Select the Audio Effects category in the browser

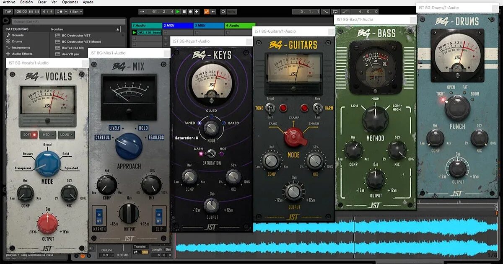[x=19, y=54]
